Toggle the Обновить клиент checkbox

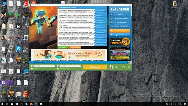(58, 69)
